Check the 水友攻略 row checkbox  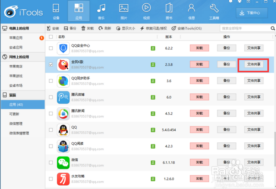coord(51,179)
